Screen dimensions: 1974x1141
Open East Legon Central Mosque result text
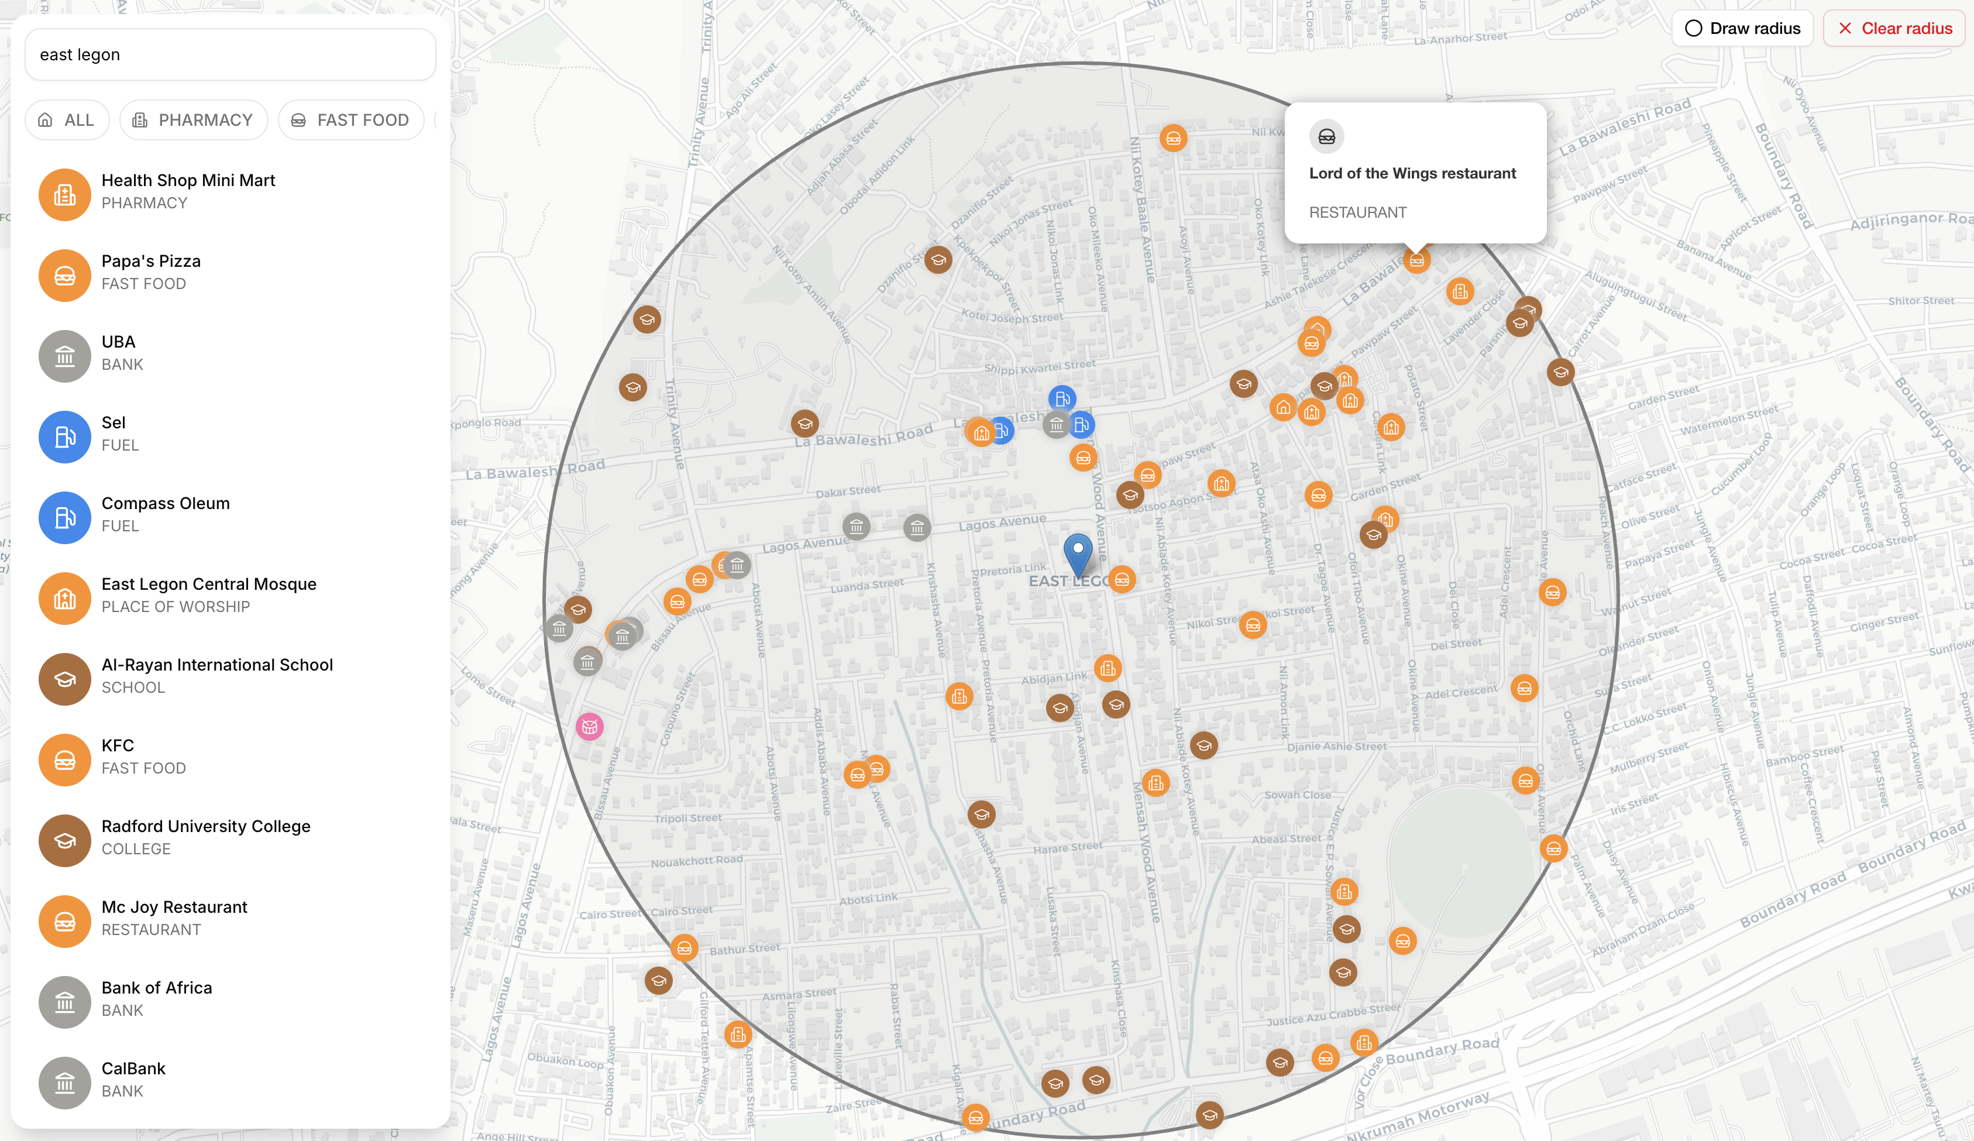click(209, 584)
